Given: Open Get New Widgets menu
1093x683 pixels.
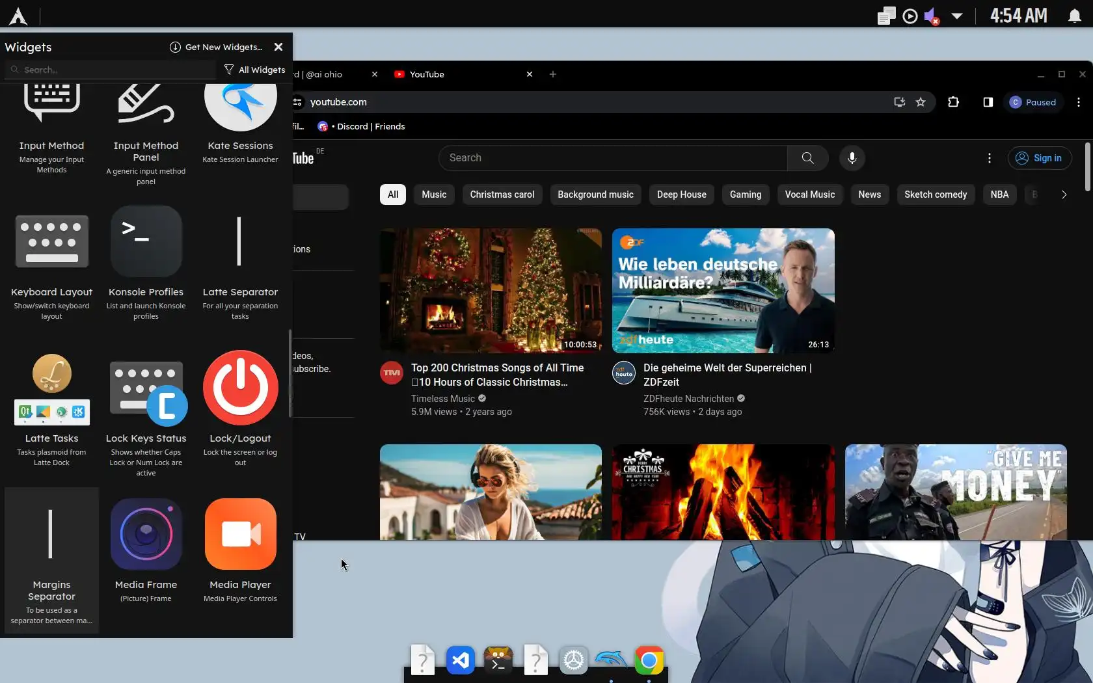Looking at the screenshot, I should click(216, 47).
